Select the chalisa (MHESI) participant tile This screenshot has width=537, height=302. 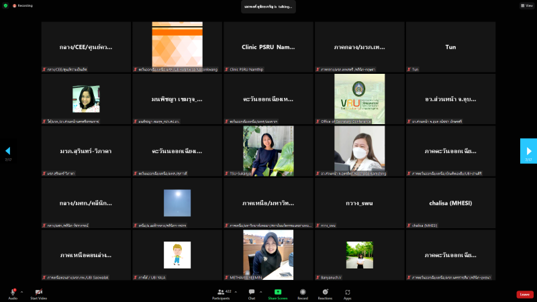tap(450, 203)
